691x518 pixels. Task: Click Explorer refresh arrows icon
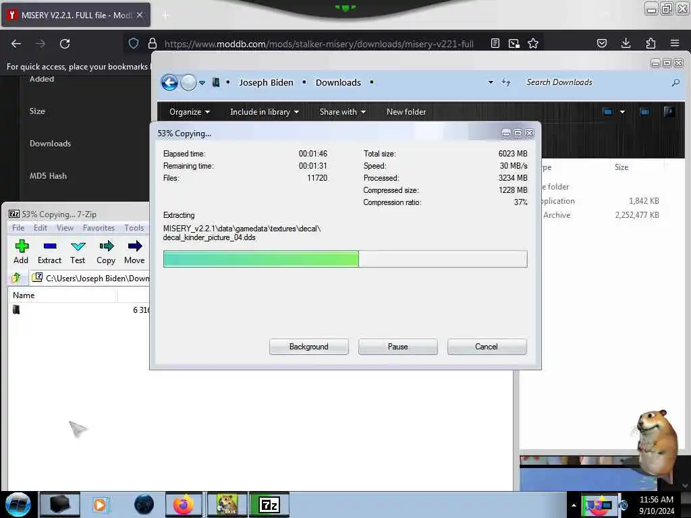click(506, 82)
